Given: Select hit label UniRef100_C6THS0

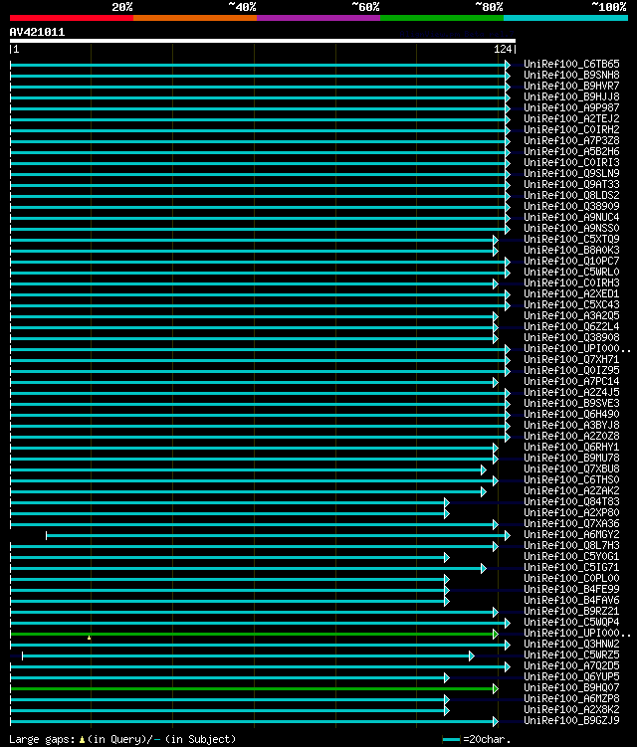Looking at the screenshot, I should (x=571, y=480).
